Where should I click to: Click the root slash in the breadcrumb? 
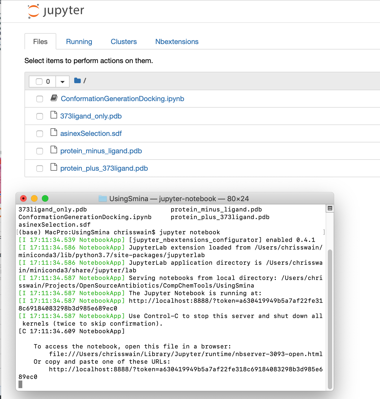(85, 81)
